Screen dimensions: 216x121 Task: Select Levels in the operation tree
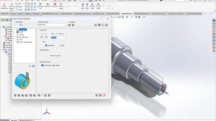(21, 35)
